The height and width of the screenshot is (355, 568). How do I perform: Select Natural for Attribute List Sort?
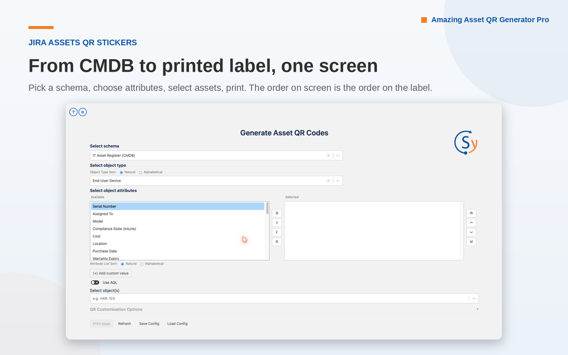[122, 264]
